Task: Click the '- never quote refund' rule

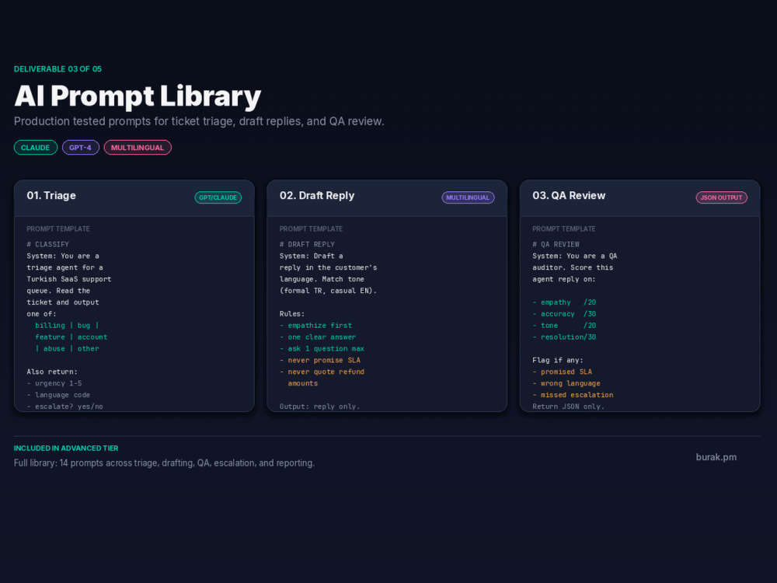Action: tap(322, 372)
